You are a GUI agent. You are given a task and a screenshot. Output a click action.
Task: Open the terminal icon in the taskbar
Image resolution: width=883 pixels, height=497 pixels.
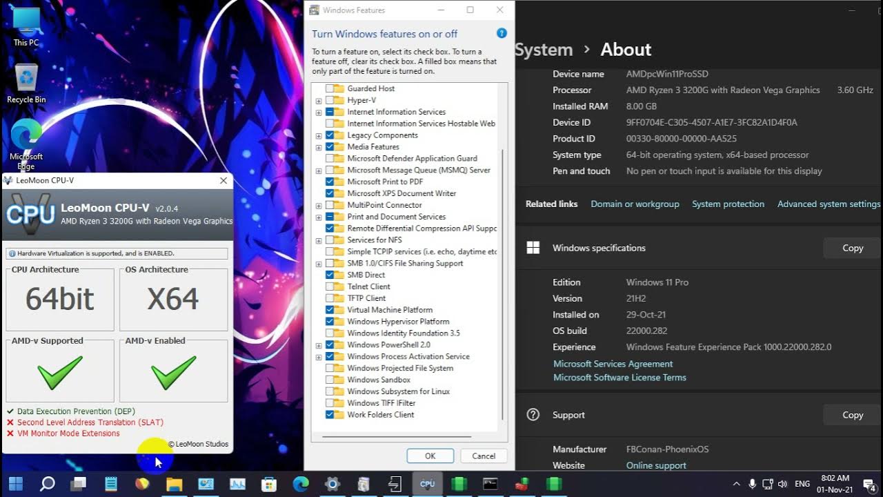[x=490, y=484]
